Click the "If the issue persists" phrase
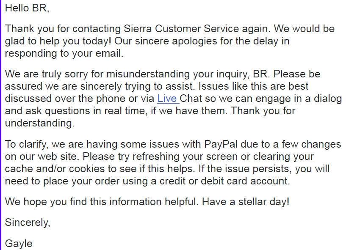 (x=245, y=169)
